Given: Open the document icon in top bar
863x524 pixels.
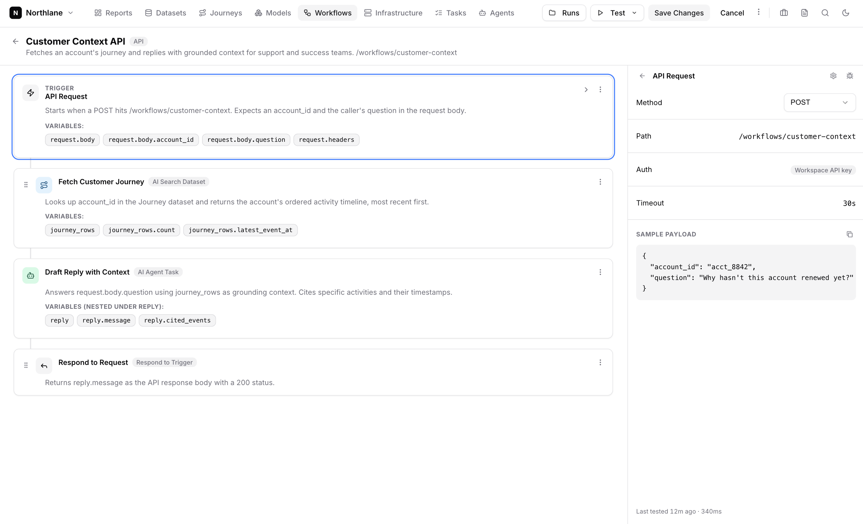Looking at the screenshot, I should coord(804,13).
